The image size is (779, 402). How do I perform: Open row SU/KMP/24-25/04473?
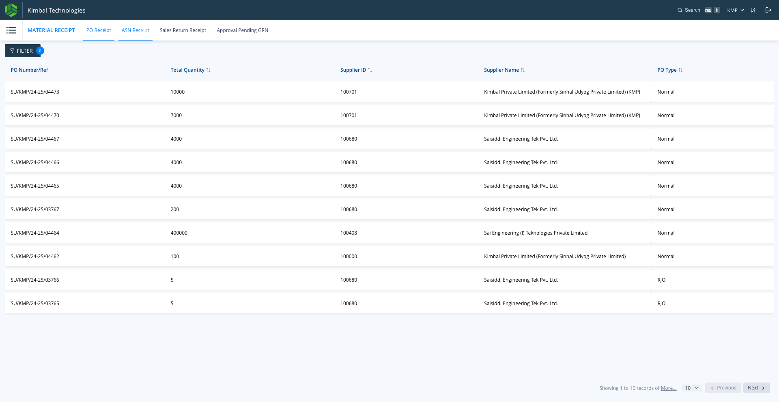pyautogui.click(x=389, y=92)
